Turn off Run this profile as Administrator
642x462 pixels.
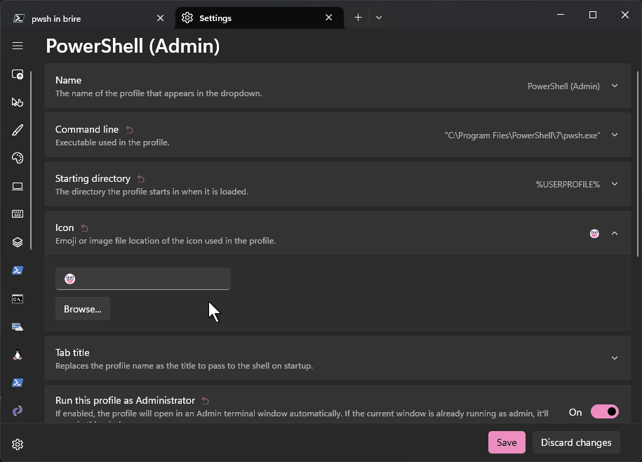(x=605, y=411)
